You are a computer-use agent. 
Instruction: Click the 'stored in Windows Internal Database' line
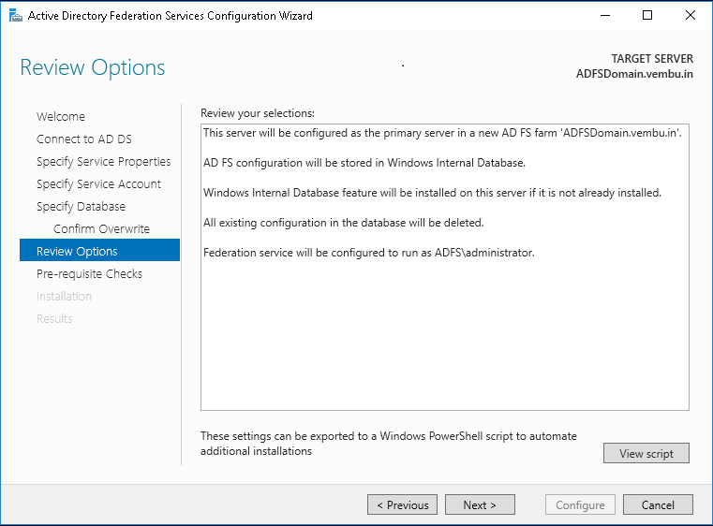364,163
